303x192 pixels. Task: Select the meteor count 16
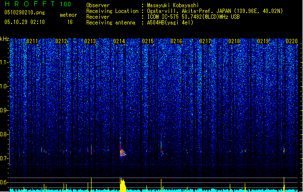point(70,22)
